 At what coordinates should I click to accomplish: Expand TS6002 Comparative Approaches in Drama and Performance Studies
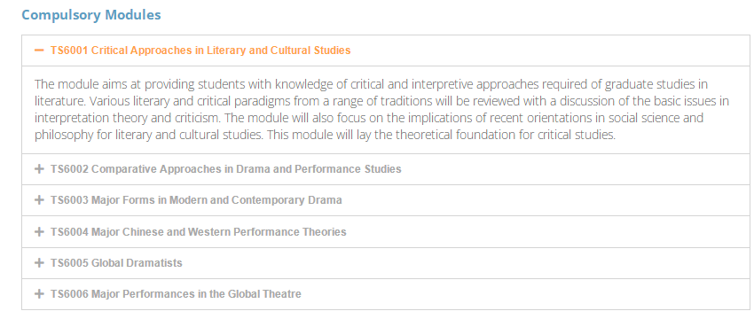click(226, 169)
